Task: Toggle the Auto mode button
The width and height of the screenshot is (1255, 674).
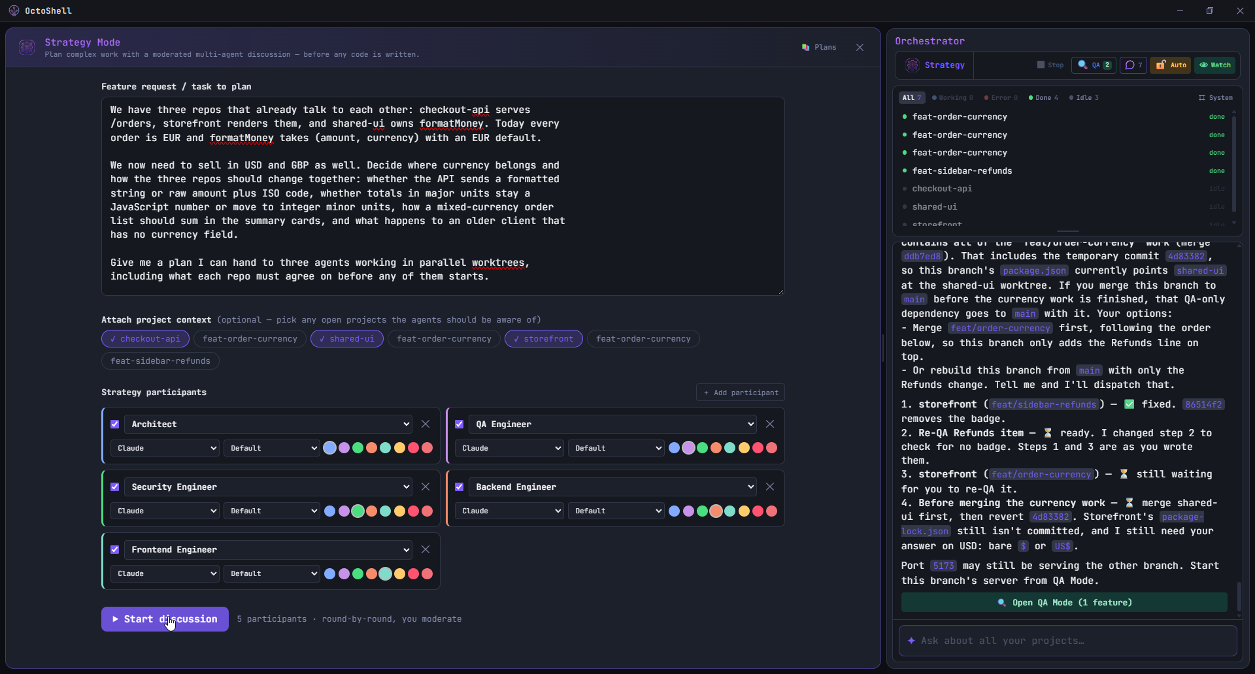Action: pos(1171,65)
